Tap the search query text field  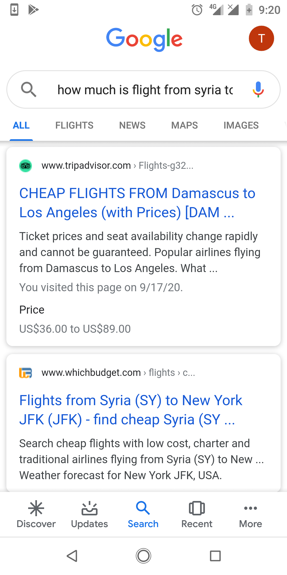click(x=145, y=90)
